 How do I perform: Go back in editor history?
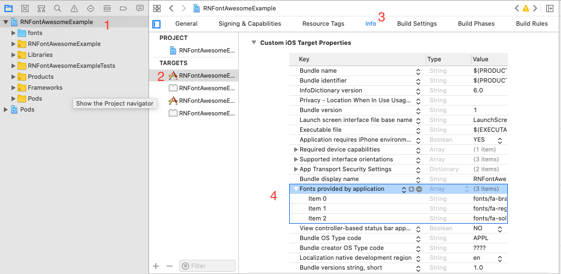(171, 8)
